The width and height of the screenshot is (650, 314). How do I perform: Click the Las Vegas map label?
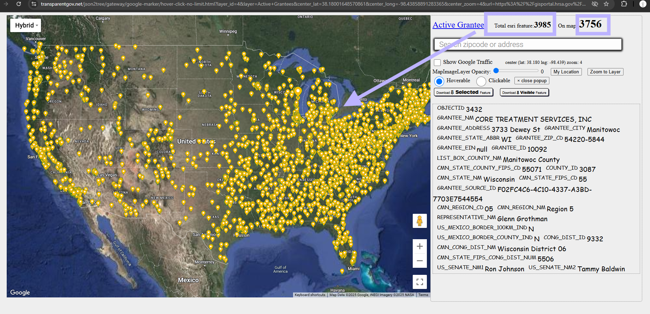pos(107,175)
